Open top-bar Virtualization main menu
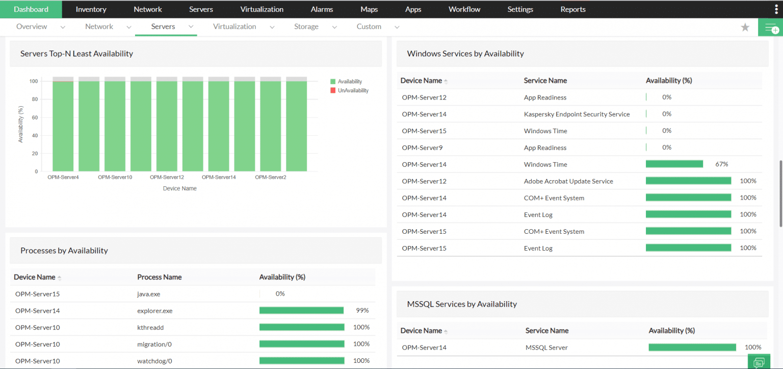 262,9
